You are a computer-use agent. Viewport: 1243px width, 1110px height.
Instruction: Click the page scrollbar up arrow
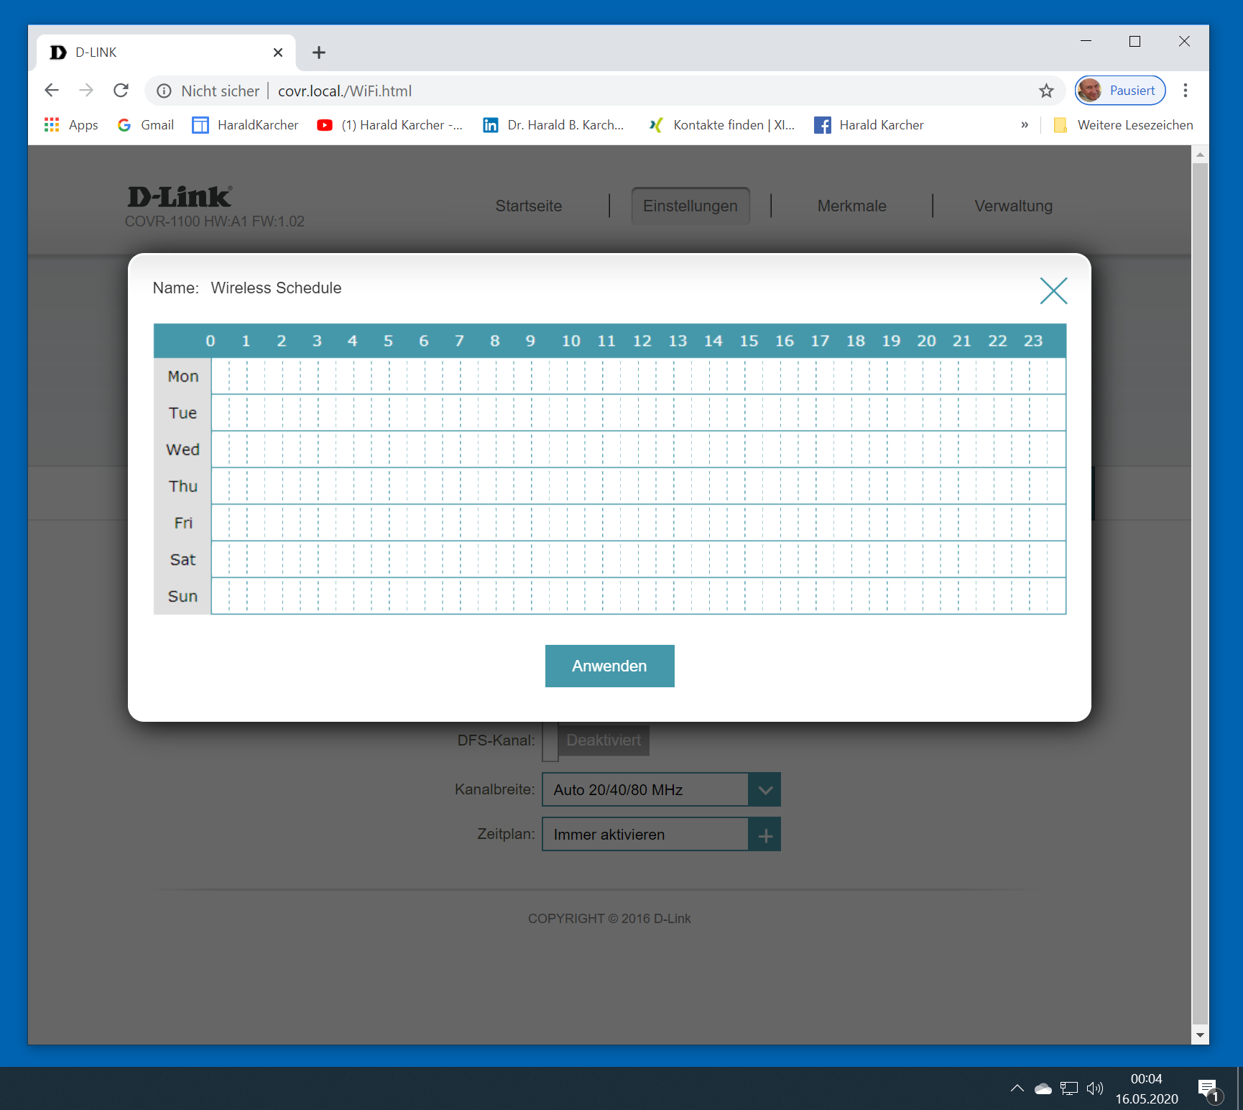coord(1200,154)
